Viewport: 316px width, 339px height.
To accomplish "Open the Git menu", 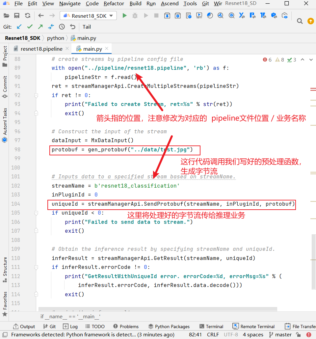I will (x=205, y=4).
